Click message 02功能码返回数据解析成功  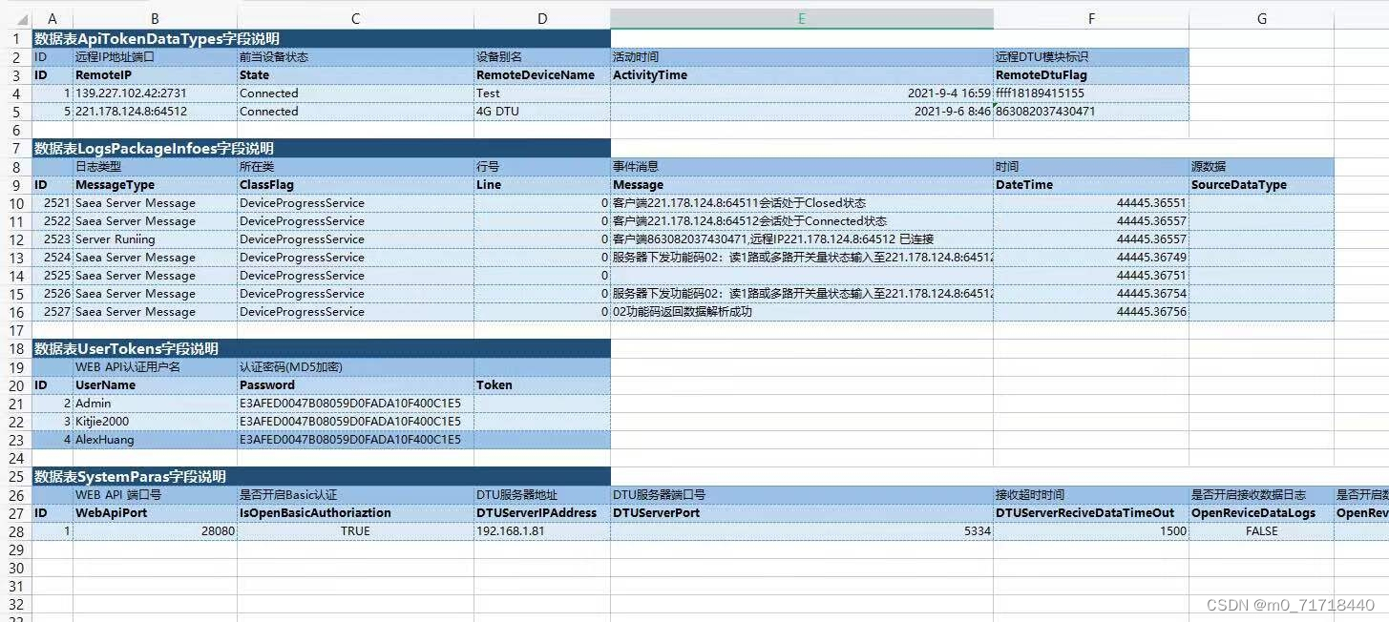(802, 312)
